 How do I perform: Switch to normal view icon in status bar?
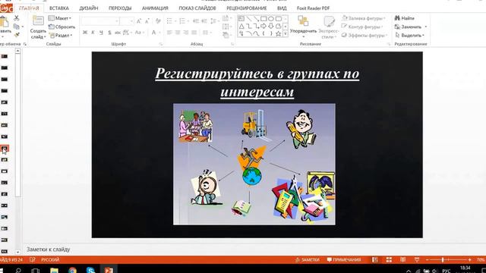[374, 259]
